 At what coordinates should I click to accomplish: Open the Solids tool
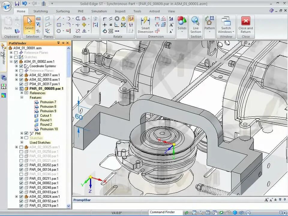[182, 24]
